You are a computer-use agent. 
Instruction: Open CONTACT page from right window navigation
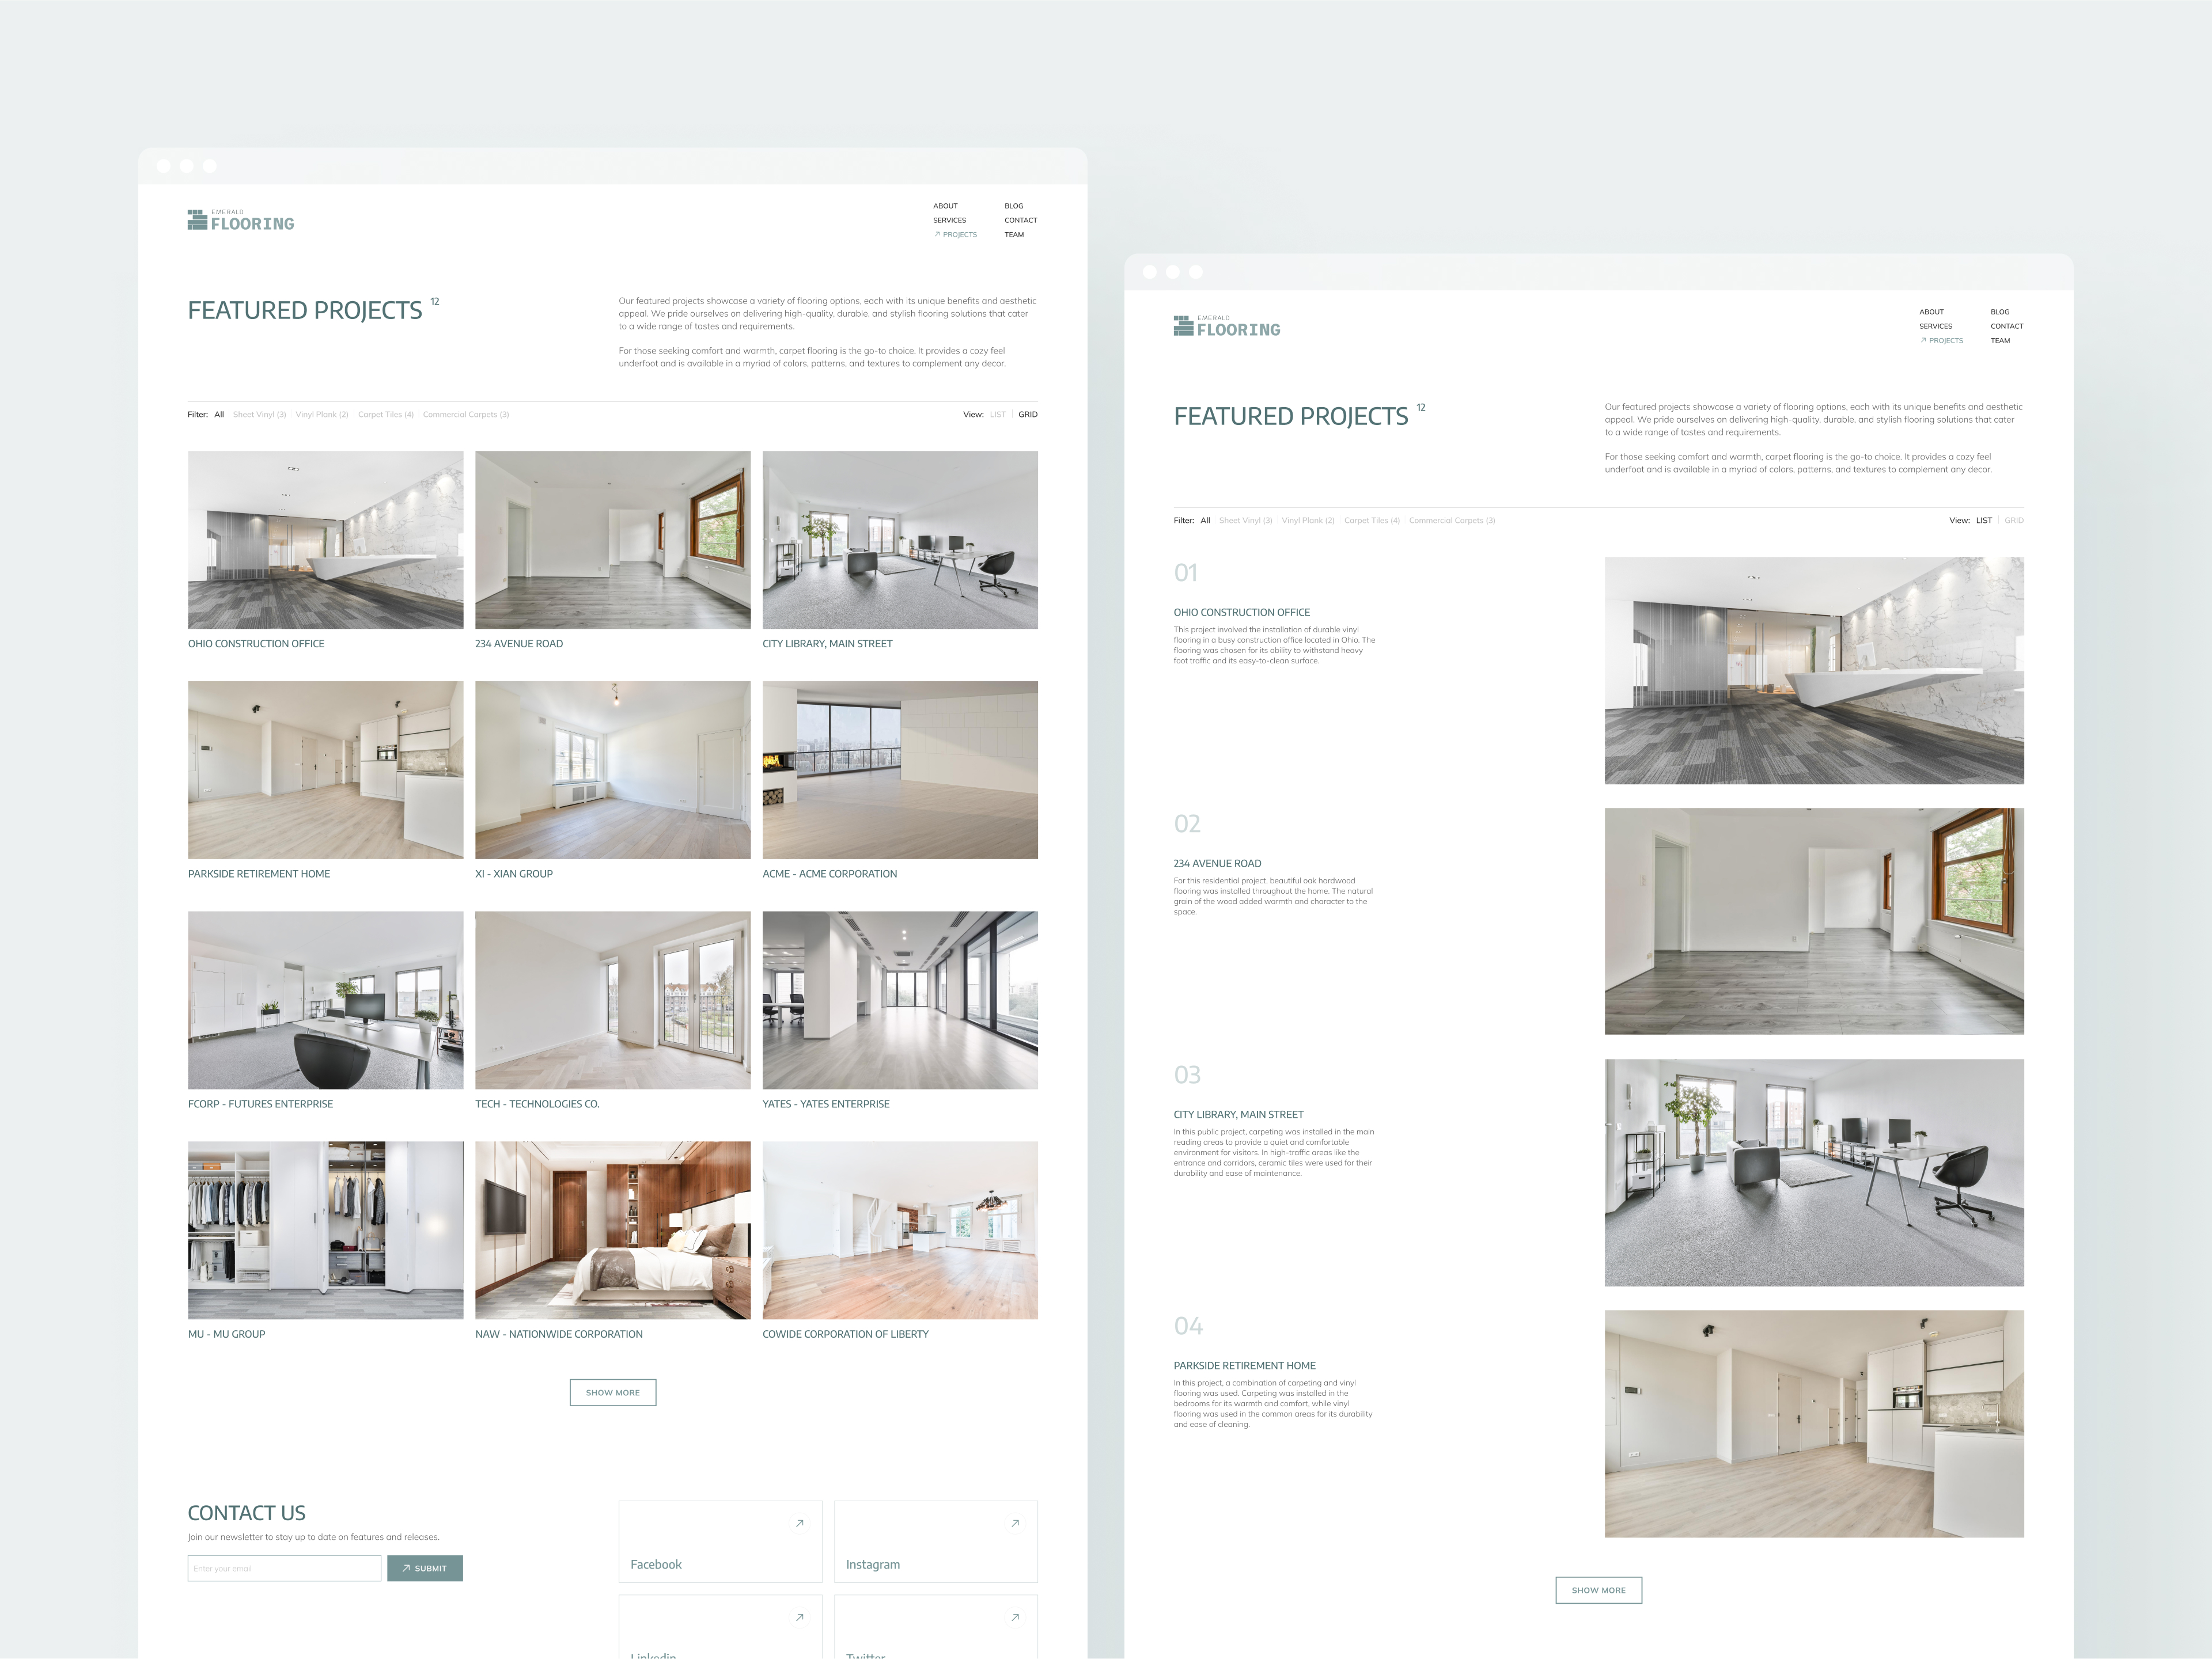[x=2006, y=326]
